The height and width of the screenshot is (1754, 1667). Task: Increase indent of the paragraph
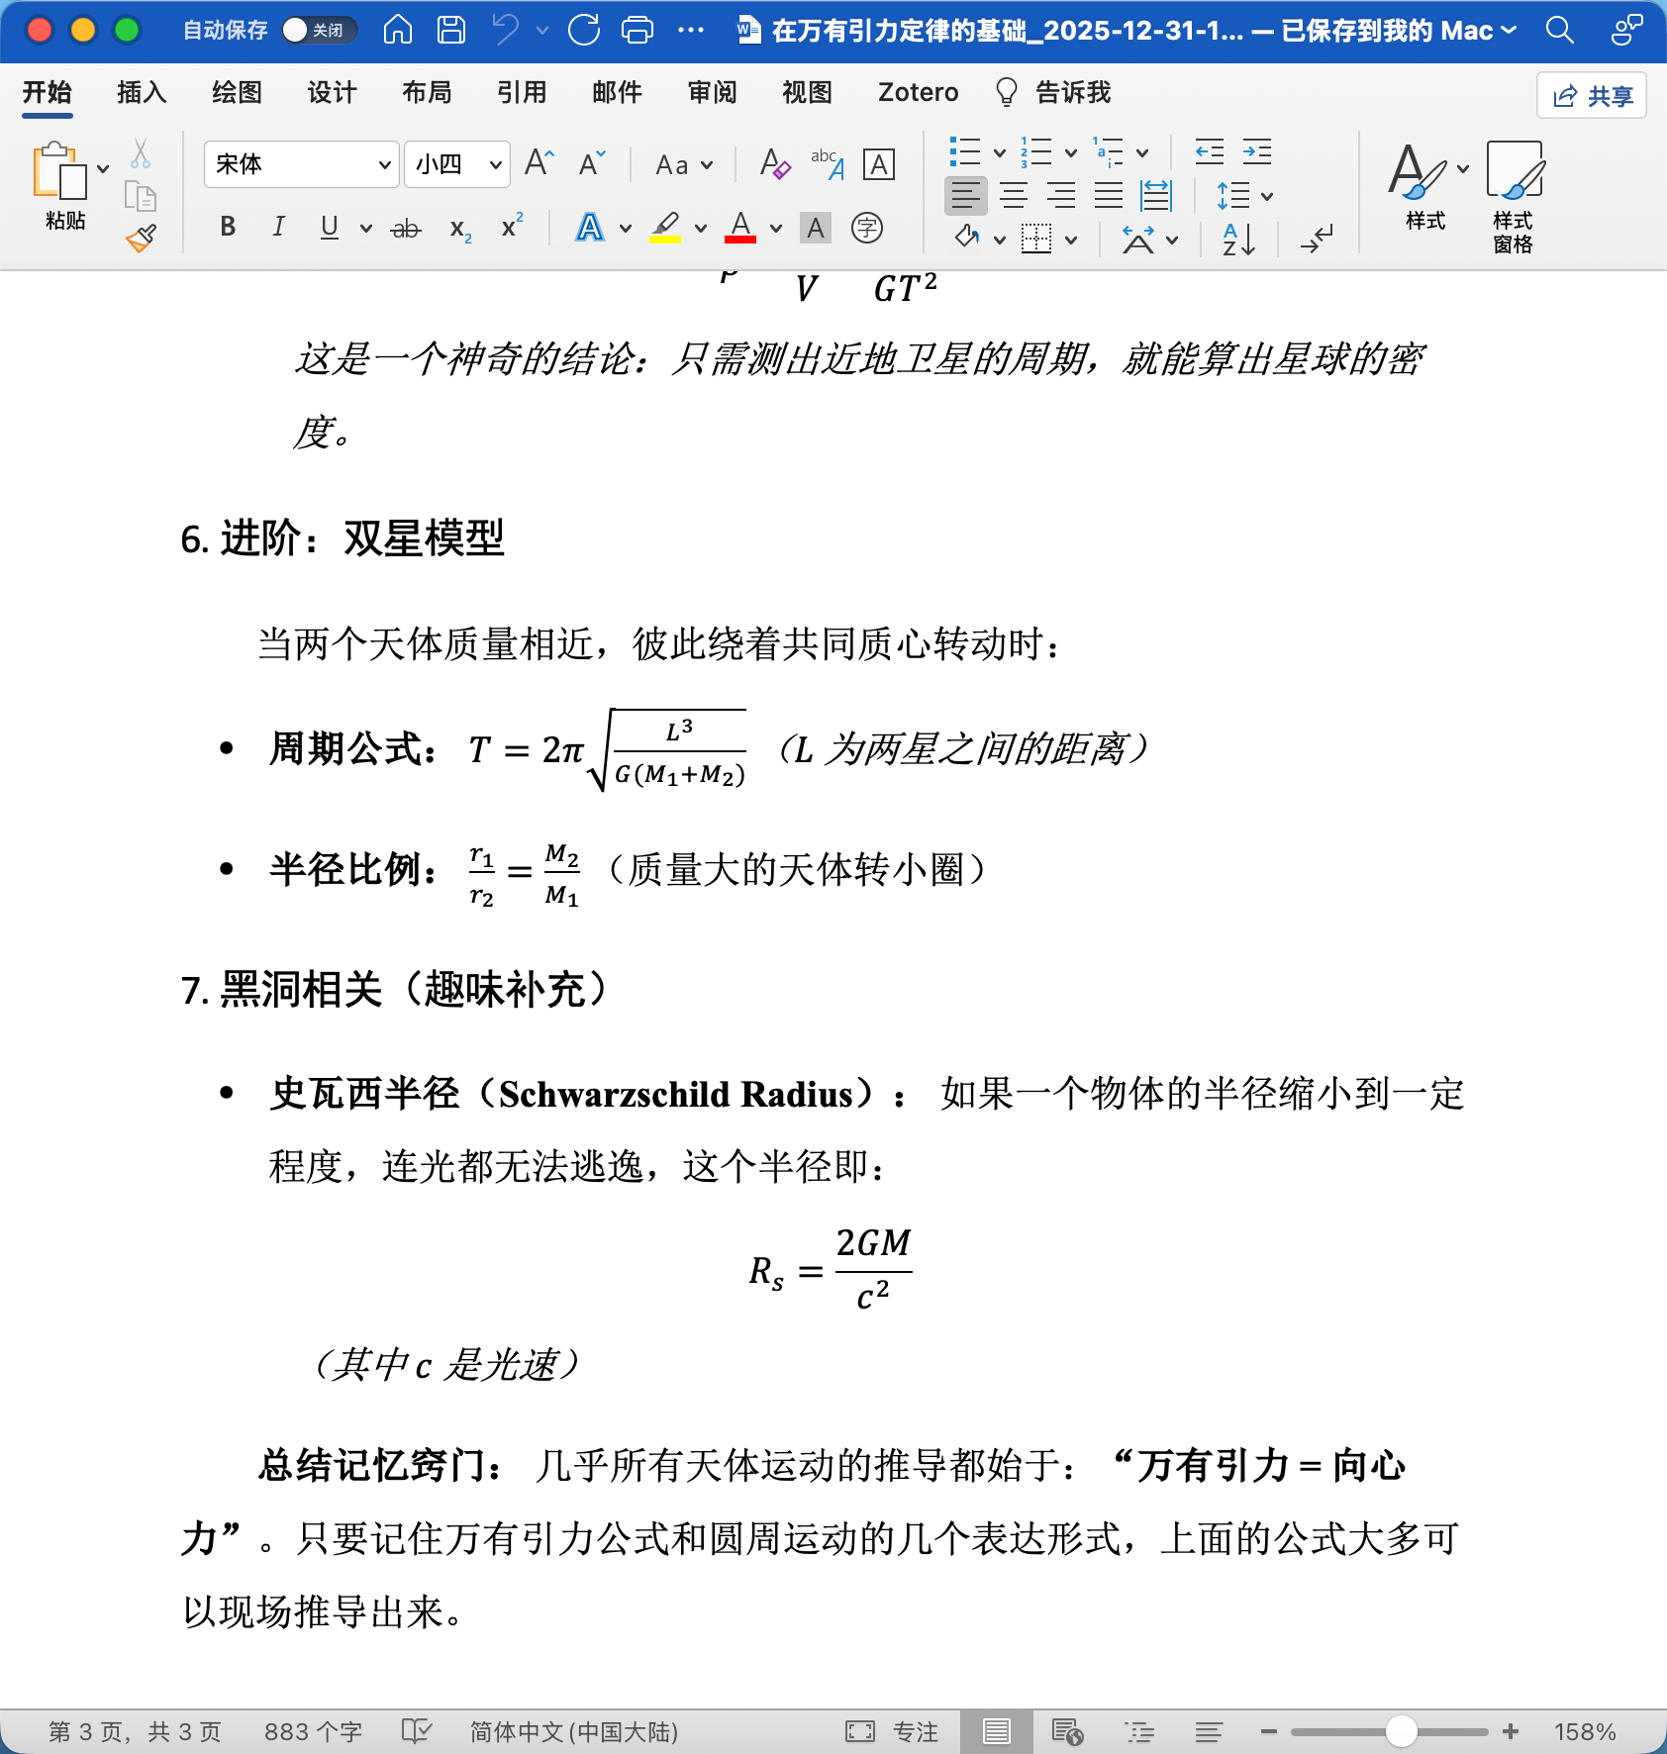[1256, 152]
